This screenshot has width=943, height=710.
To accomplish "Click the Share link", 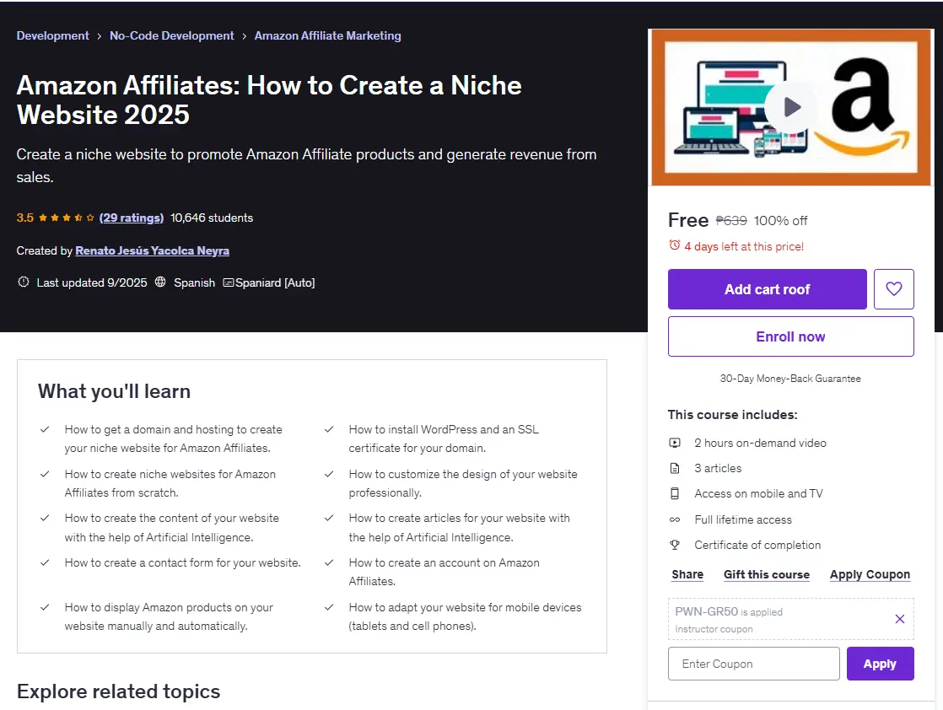I will 687,574.
